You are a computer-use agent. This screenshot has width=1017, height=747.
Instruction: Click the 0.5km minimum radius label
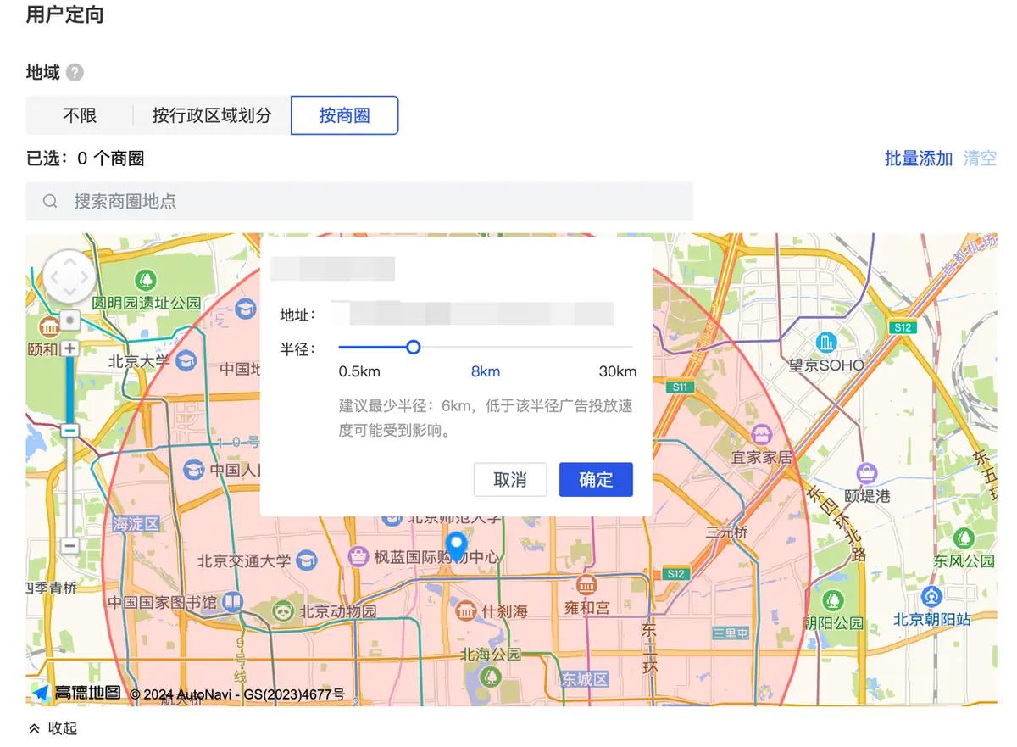pos(359,372)
